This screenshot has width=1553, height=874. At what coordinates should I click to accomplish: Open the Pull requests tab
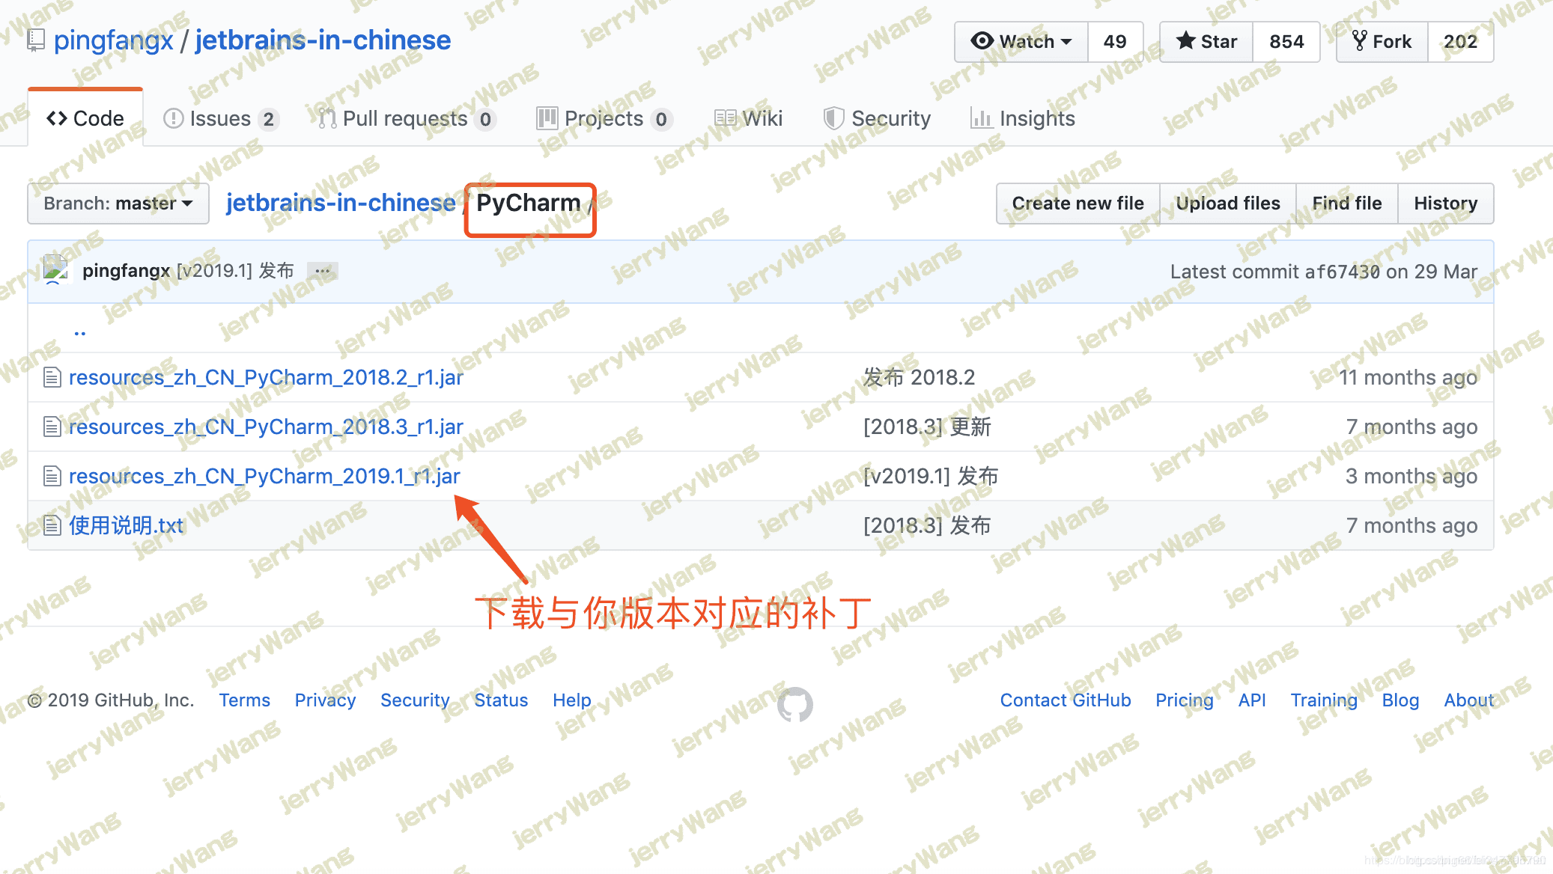click(x=405, y=118)
